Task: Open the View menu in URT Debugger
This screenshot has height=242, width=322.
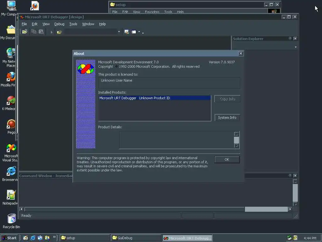Action: coord(46,24)
